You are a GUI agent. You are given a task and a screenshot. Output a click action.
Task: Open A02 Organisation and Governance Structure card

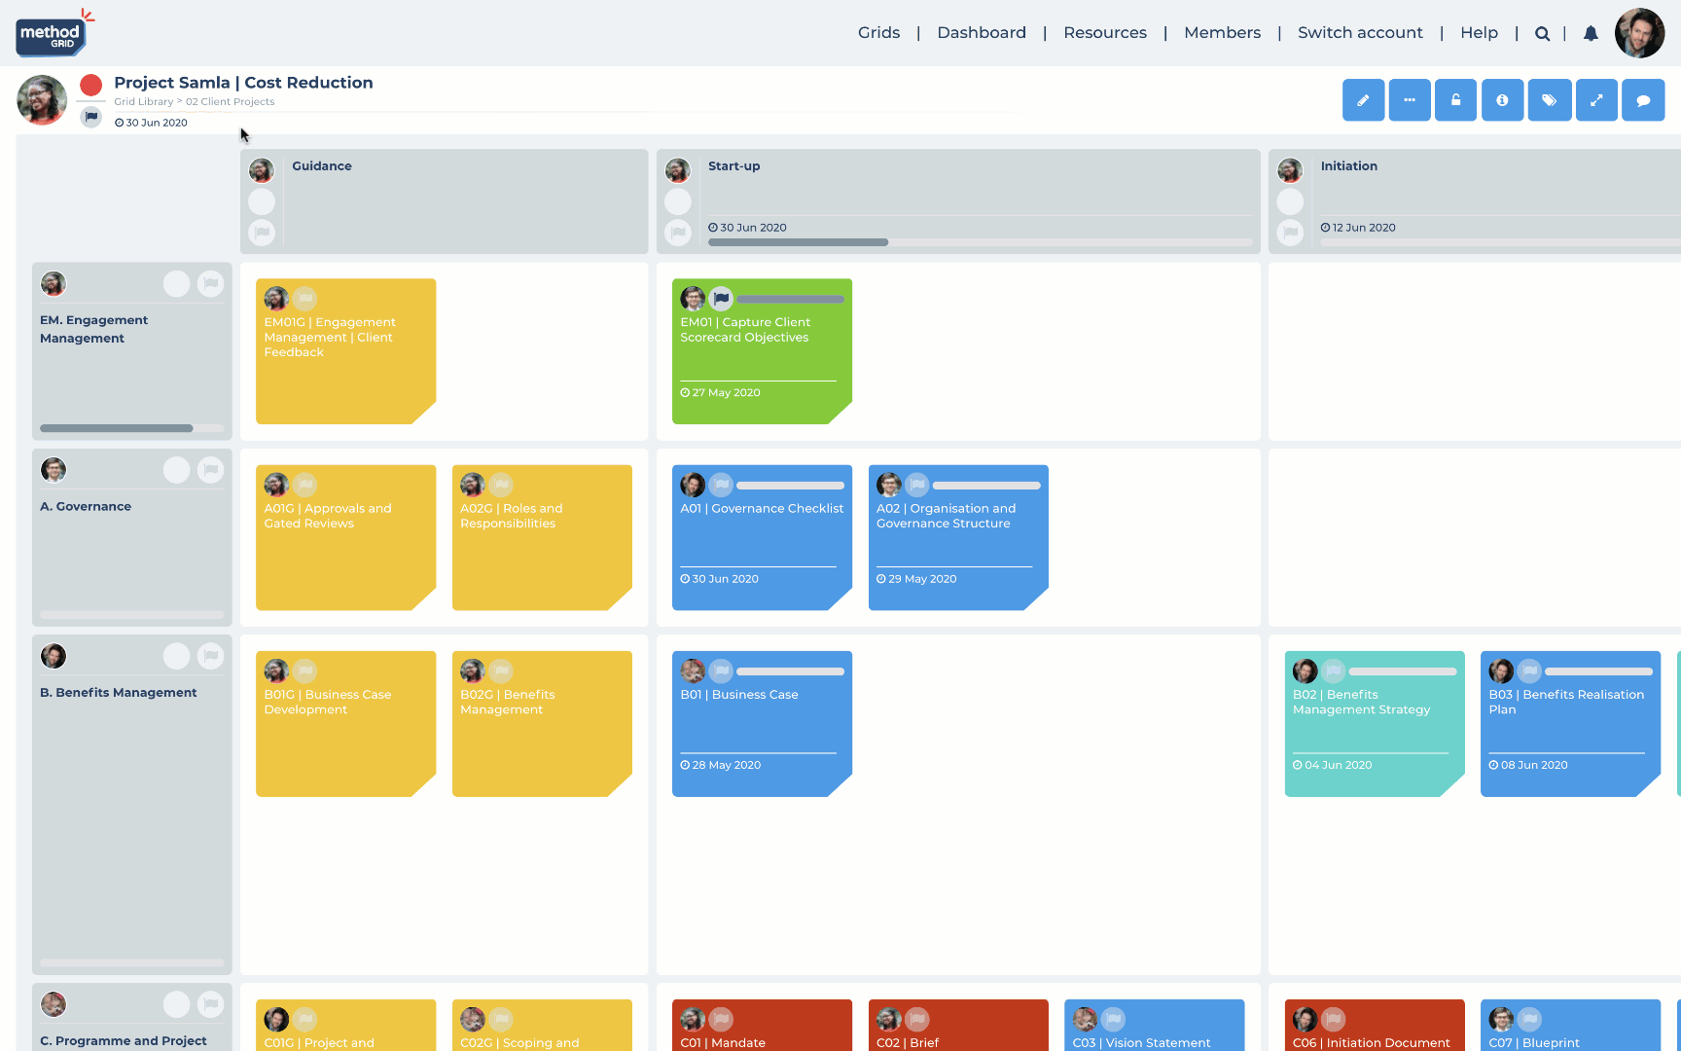[x=958, y=537]
